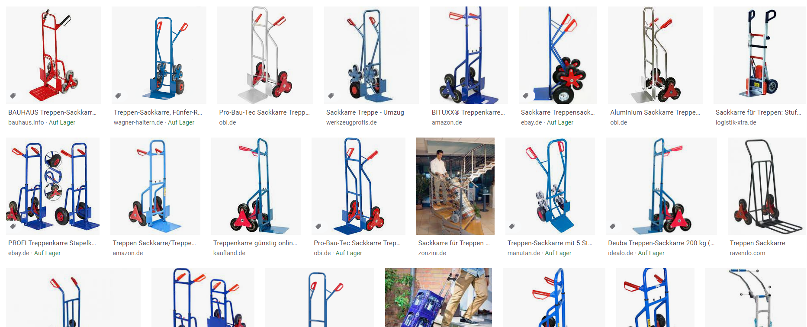Open Sackkarre für Treppen logistik-xtra.de link
Image resolution: width=807 pixels, height=327 pixels.
pyautogui.click(x=758, y=112)
